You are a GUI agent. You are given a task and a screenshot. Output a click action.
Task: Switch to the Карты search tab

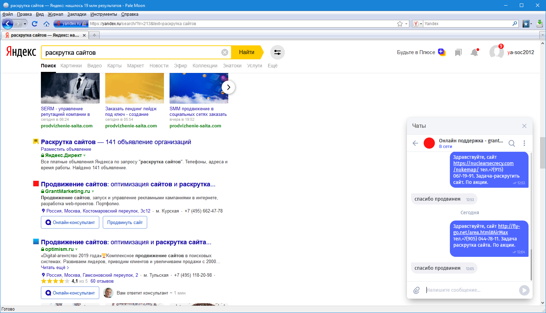point(114,66)
